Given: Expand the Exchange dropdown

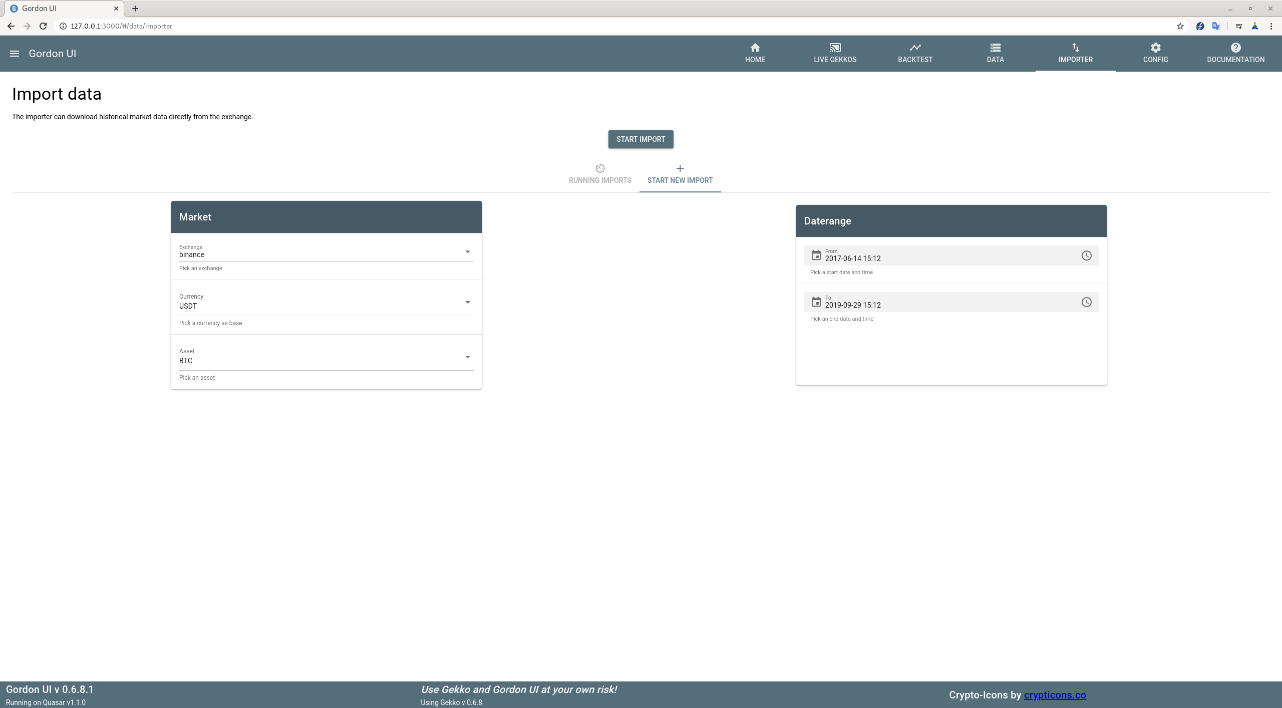Looking at the screenshot, I should (x=467, y=252).
